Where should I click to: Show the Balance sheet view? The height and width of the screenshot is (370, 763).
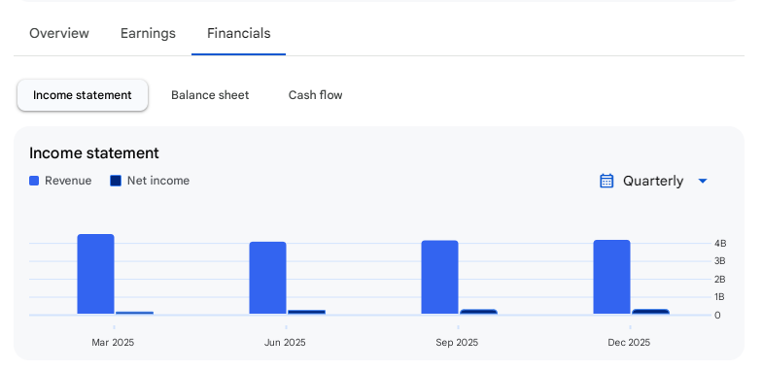coord(210,95)
